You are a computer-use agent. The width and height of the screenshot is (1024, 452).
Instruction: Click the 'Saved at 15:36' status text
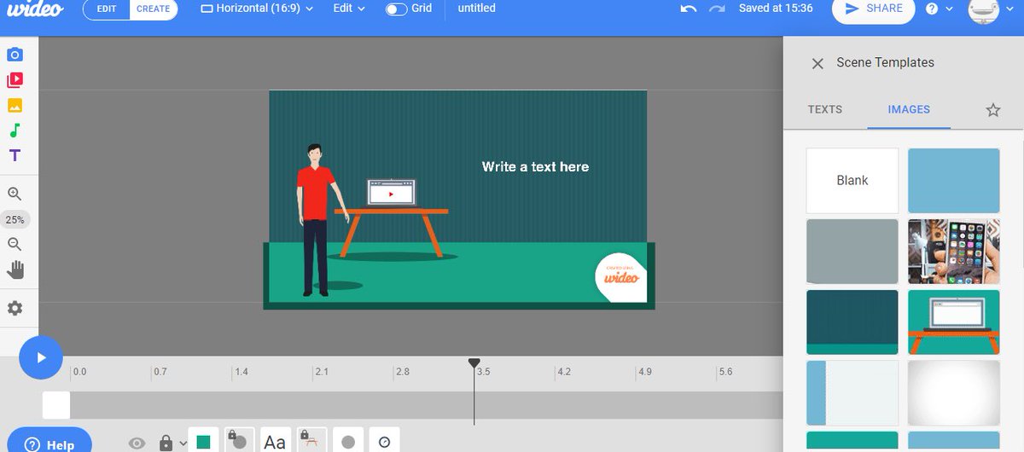point(776,9)
